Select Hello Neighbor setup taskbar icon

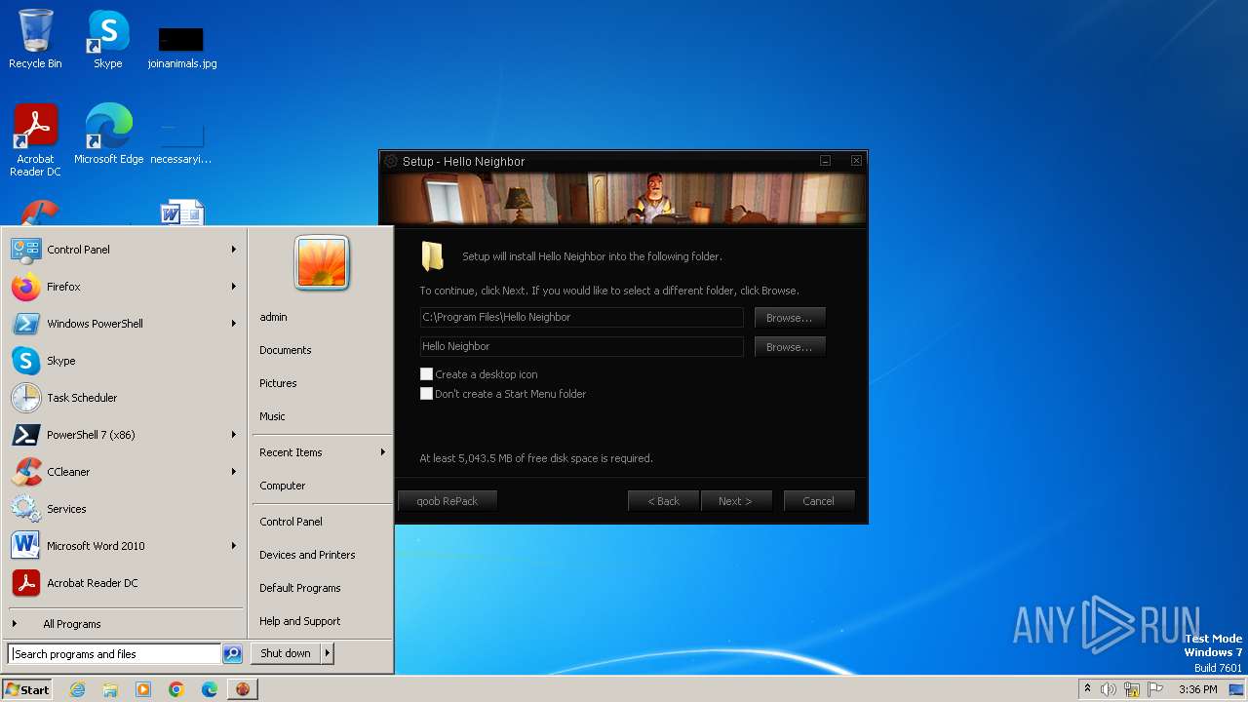click(x=243, y=689)
